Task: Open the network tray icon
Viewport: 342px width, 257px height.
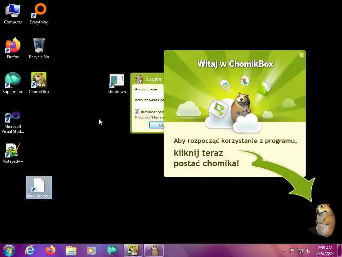Action: pos(300,251)
